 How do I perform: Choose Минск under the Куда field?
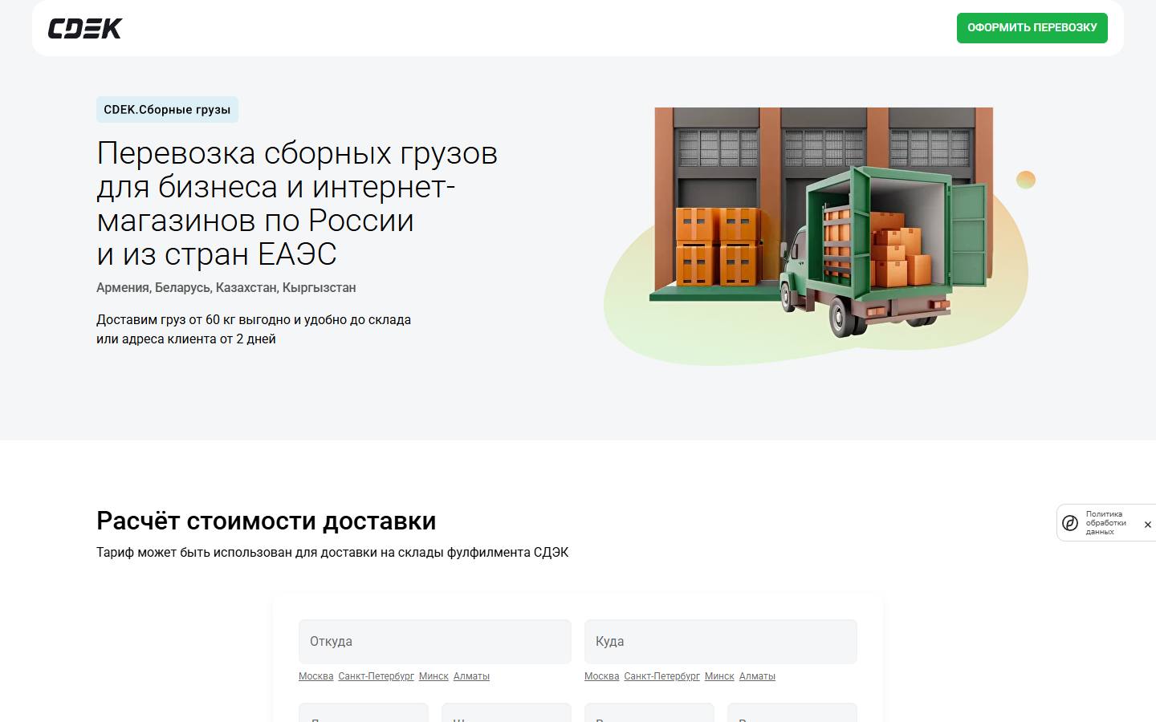[x=719, y=676]
